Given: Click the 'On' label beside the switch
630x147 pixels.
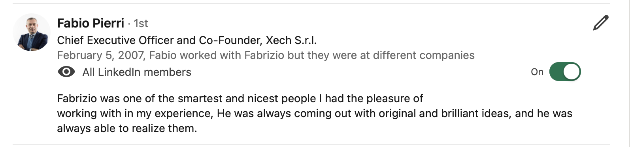Looking at the screenshot, I should (537, 72).
